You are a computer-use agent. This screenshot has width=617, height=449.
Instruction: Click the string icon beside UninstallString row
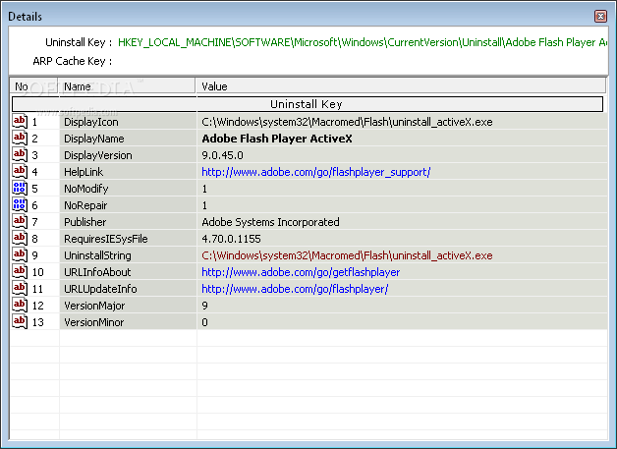click(x=20, y=254)
